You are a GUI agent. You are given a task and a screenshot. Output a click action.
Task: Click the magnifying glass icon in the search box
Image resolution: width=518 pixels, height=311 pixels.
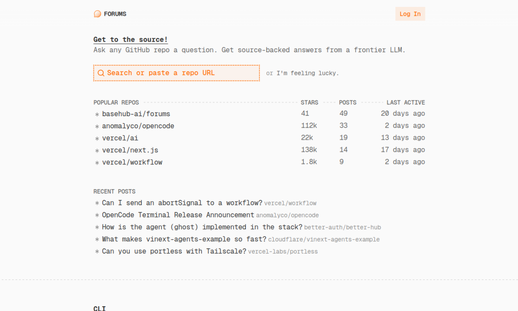point(101,73)
